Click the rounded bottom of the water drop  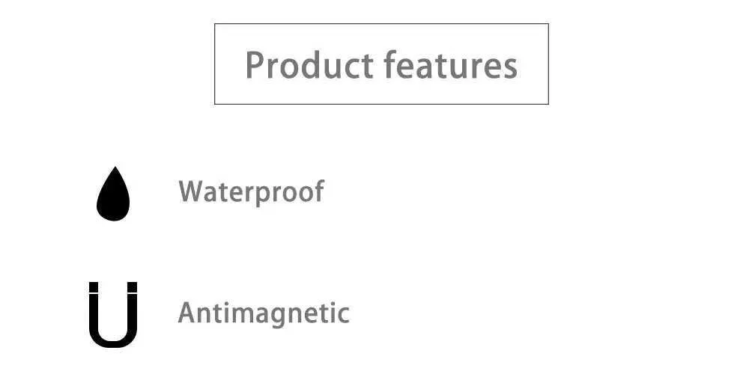click(113, 211)
